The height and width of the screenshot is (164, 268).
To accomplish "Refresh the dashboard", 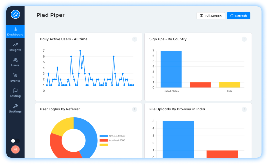I will click(x=238, y=16).
